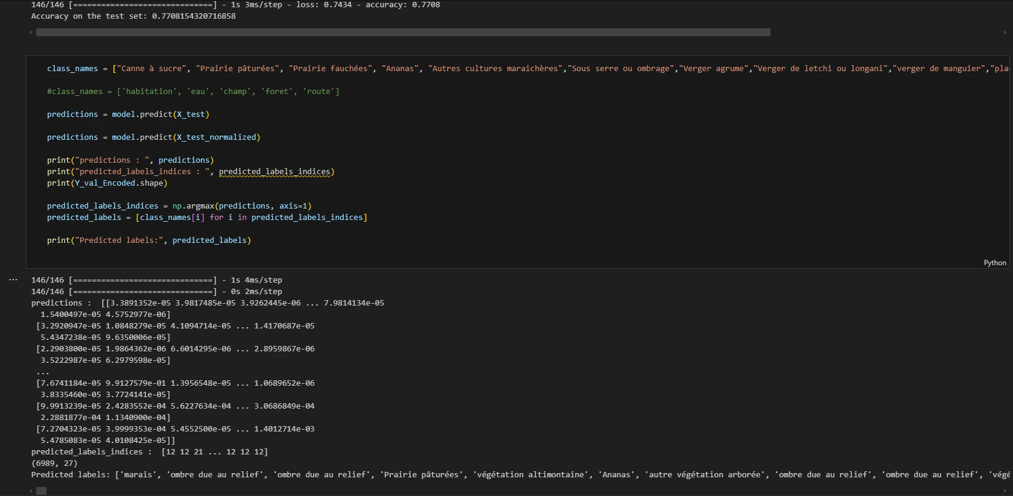Image resolution: width=1013 pixels, height=496 pixels.
Task: Click the '5.4785083e-05 4.0108425e-05]]' output line
Action: point(108,441)
